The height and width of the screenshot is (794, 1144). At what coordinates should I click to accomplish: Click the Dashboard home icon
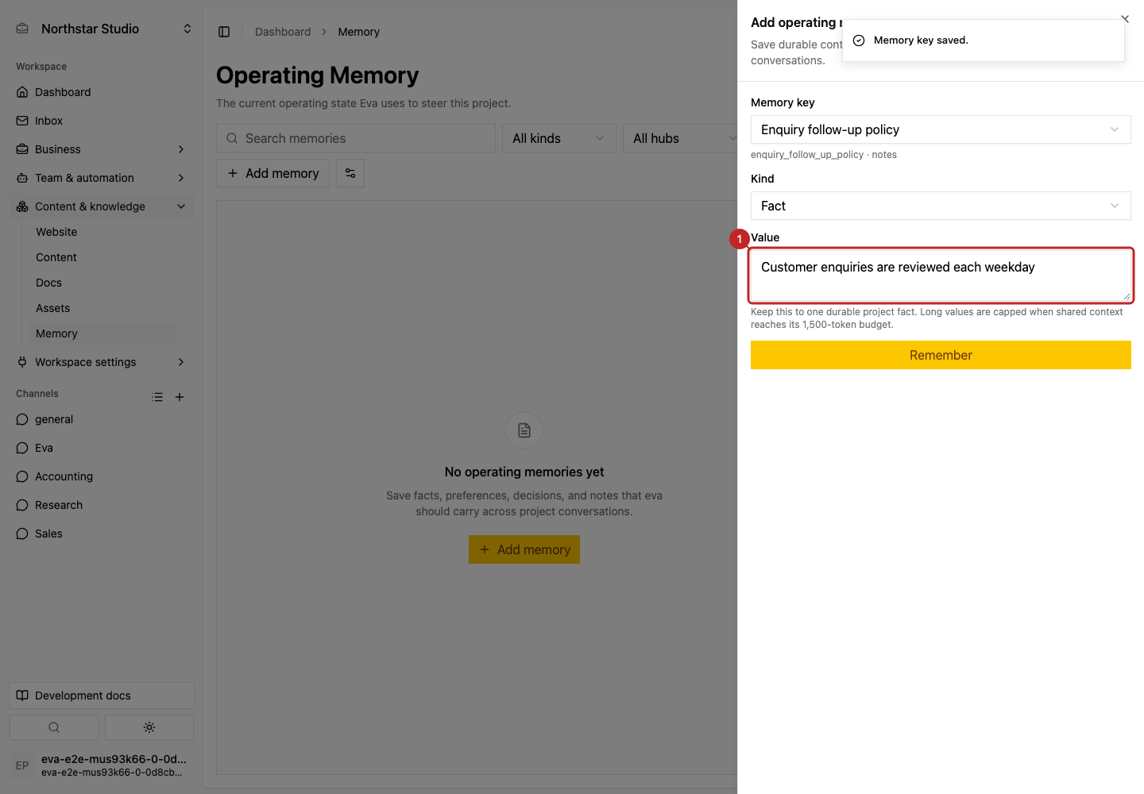tap(22, 92)
